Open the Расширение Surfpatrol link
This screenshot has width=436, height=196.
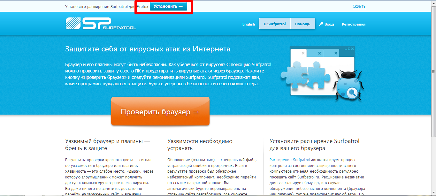point(290,160)
